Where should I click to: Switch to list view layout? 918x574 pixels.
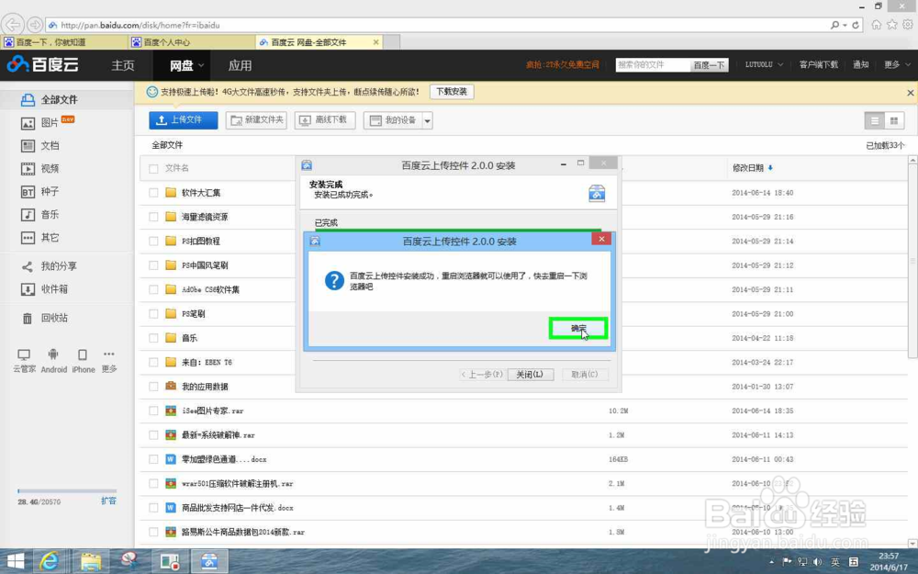coord(875,120)
